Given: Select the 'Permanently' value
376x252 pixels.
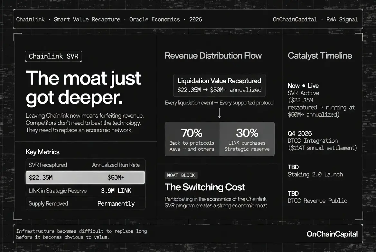Looking at the screenshot, I should click(116, 203).
